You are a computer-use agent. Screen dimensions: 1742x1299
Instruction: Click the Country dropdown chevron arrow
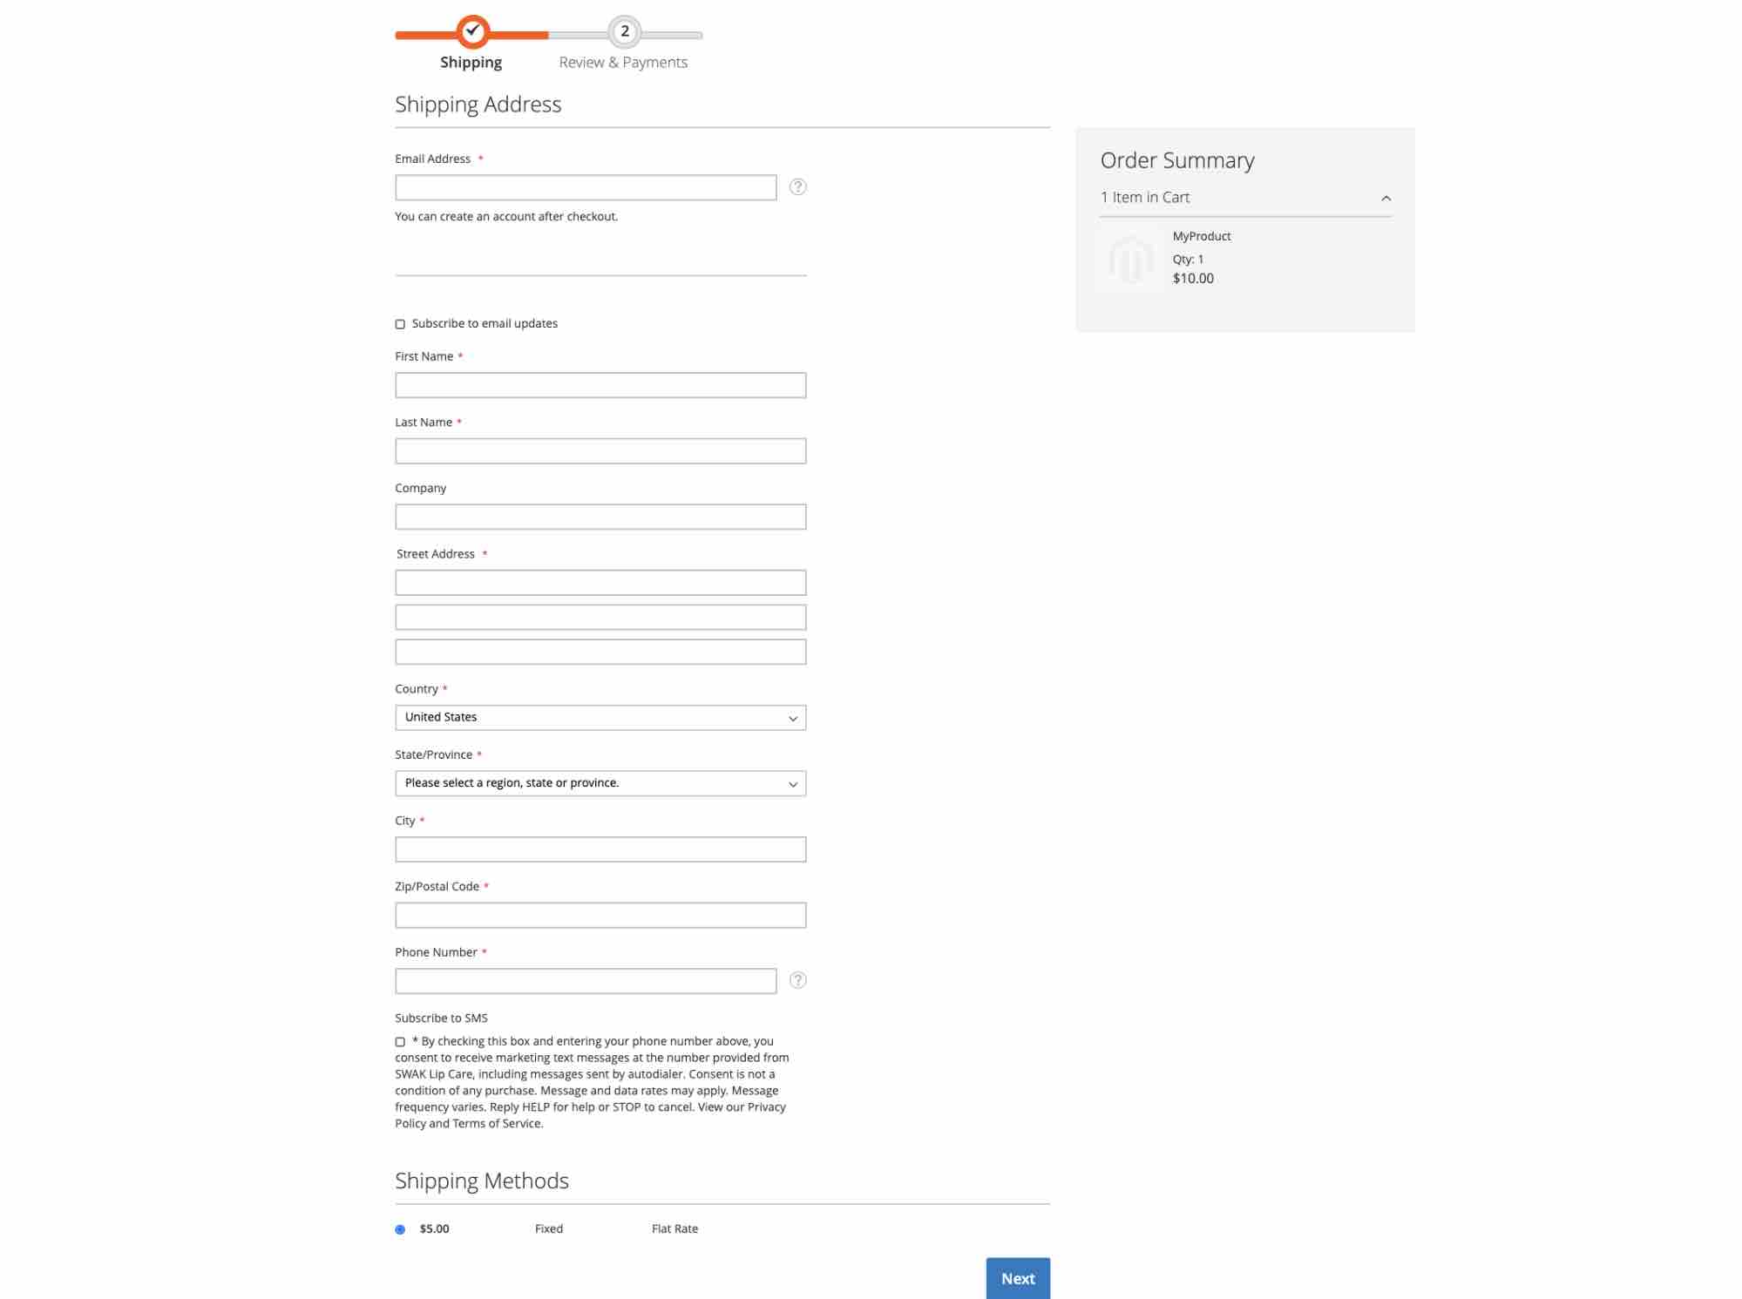tap(791, 716)
